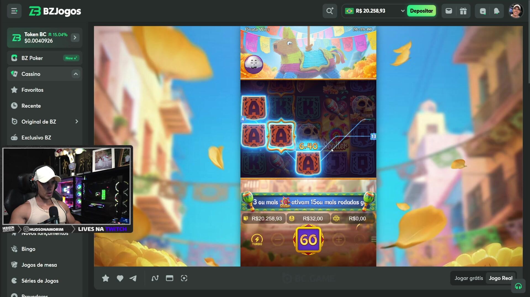Click the Bingo icon in sidebar
The image size is (530, 297).
coord(14,249)
